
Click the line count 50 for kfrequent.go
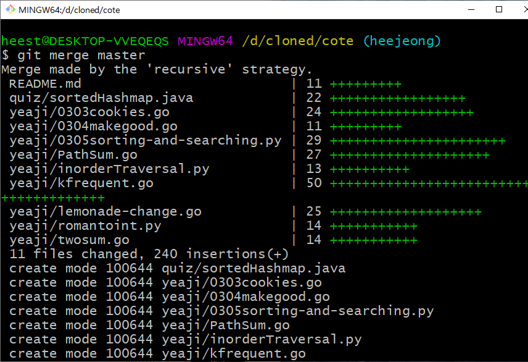pyautogui.click(x=314, y=183)
